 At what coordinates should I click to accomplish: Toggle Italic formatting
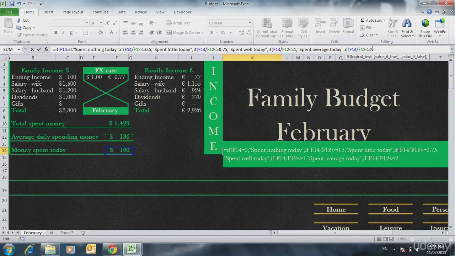pos(64,33)
